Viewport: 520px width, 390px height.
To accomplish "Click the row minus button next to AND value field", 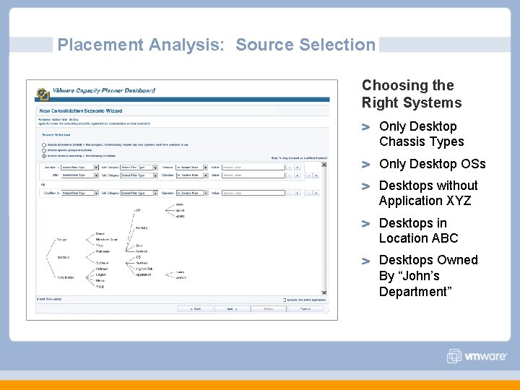I will coord(290,175).
